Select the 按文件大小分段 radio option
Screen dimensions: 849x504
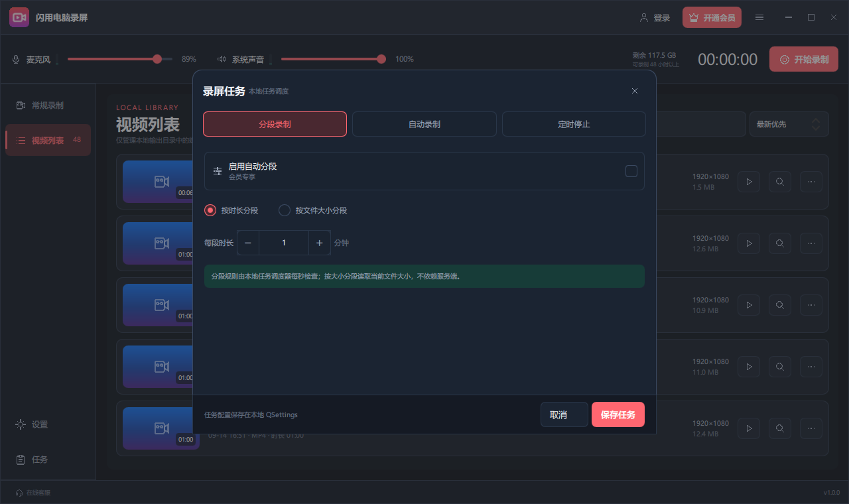285,210
